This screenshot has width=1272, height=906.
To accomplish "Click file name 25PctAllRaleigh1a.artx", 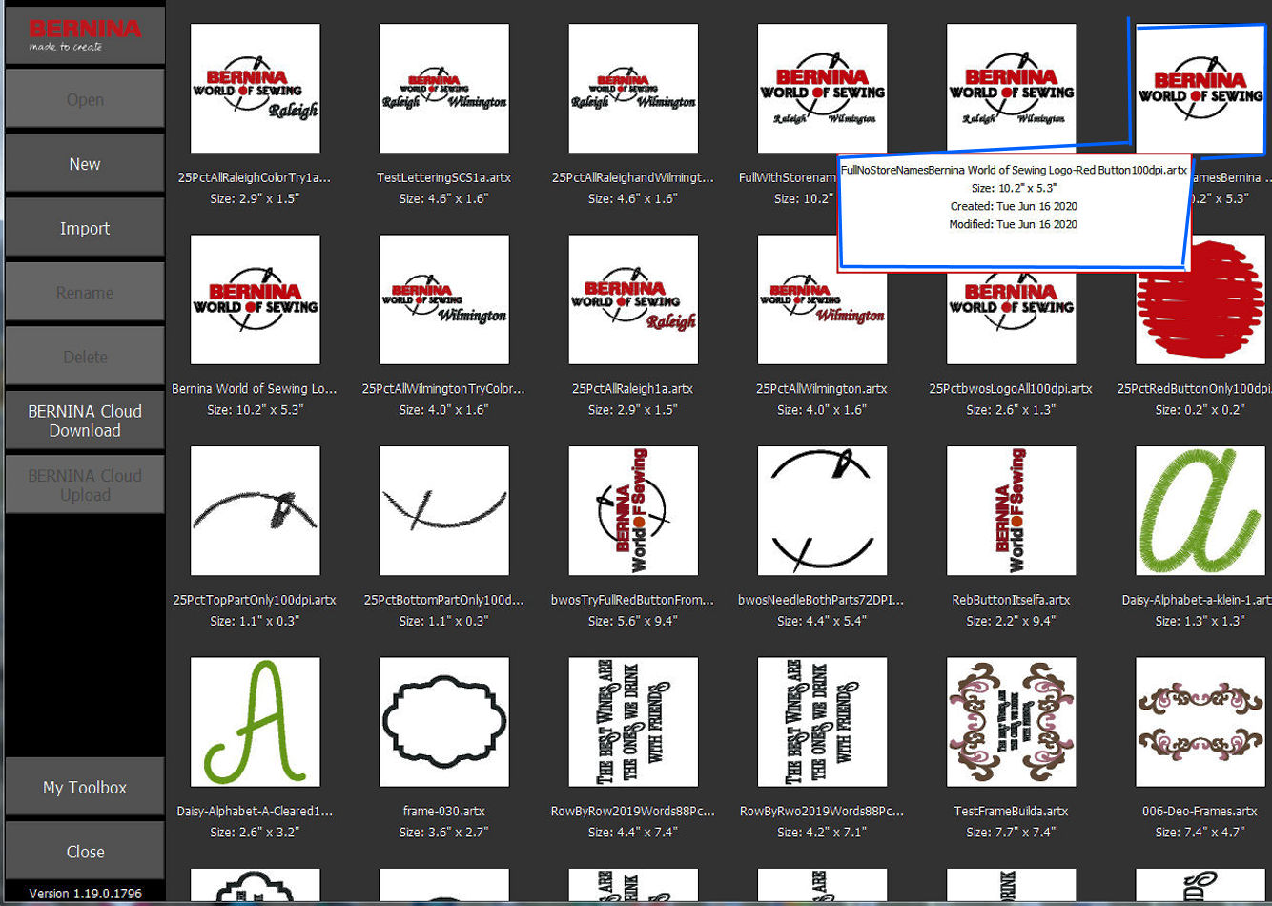I will (x=632, y=389).
